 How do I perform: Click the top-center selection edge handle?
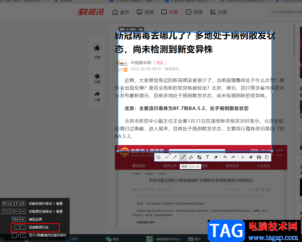[x=195, y=32]
